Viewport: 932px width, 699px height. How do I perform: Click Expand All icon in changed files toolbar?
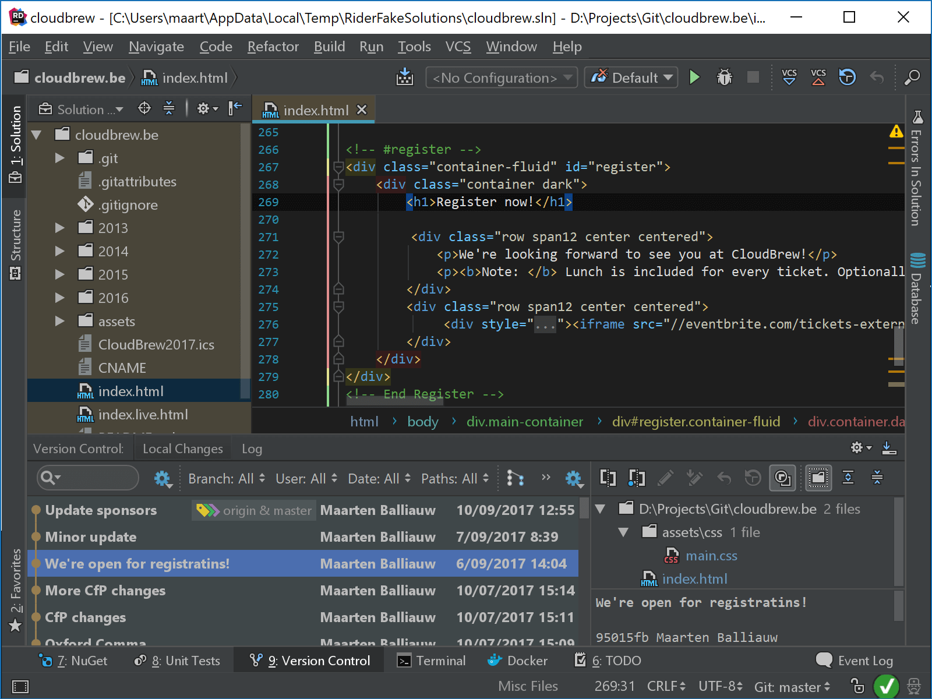tap(848, 478)
